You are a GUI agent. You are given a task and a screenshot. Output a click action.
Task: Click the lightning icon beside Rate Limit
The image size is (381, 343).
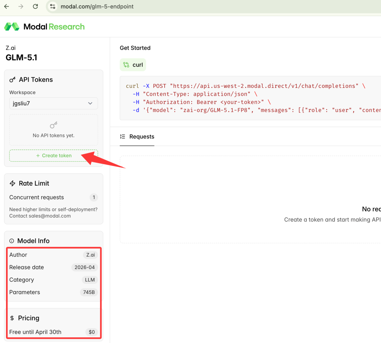(12, 183)
